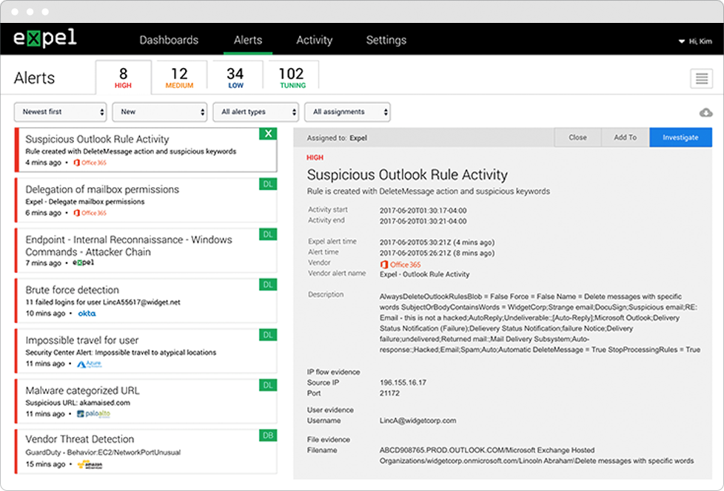The height and width of the screenshot is (491, 724).
Task: Expand the Hi, Kim user menu
Action: click(x=695, y=41)
